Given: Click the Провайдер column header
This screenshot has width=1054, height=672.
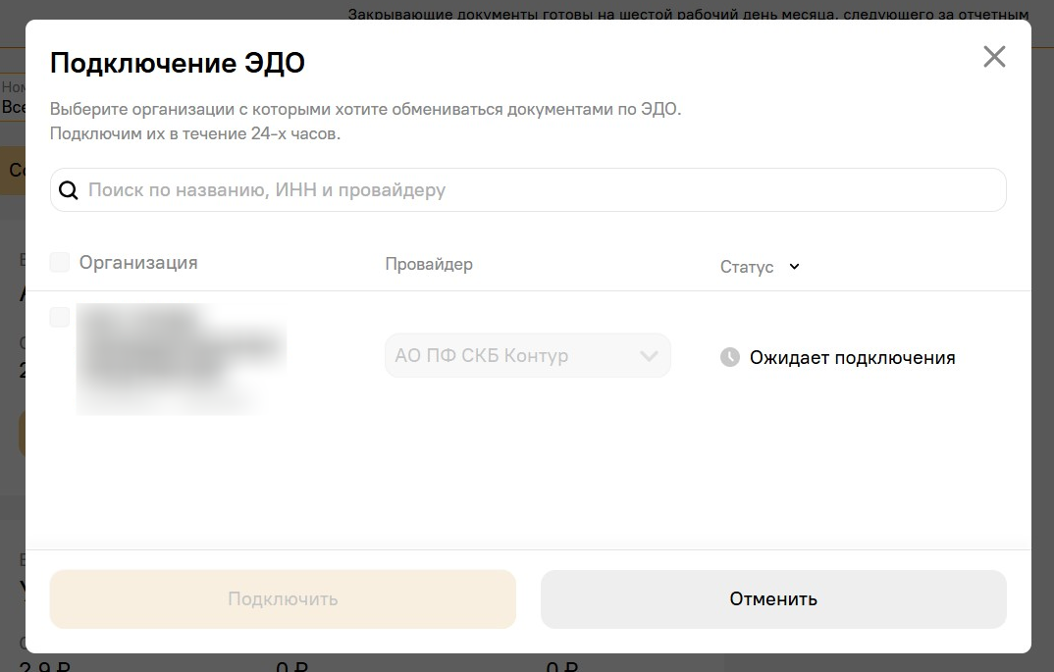Looking at the screenshot, I should (429, 264).
